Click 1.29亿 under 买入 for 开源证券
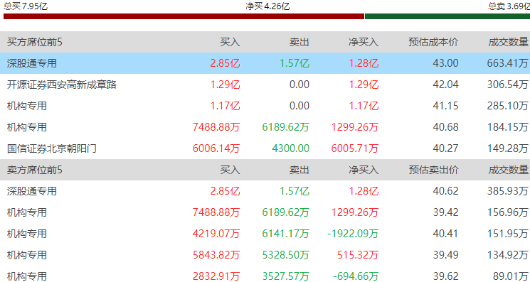Image resolution: width=530 pixels, height=282 pixels. 225,85
